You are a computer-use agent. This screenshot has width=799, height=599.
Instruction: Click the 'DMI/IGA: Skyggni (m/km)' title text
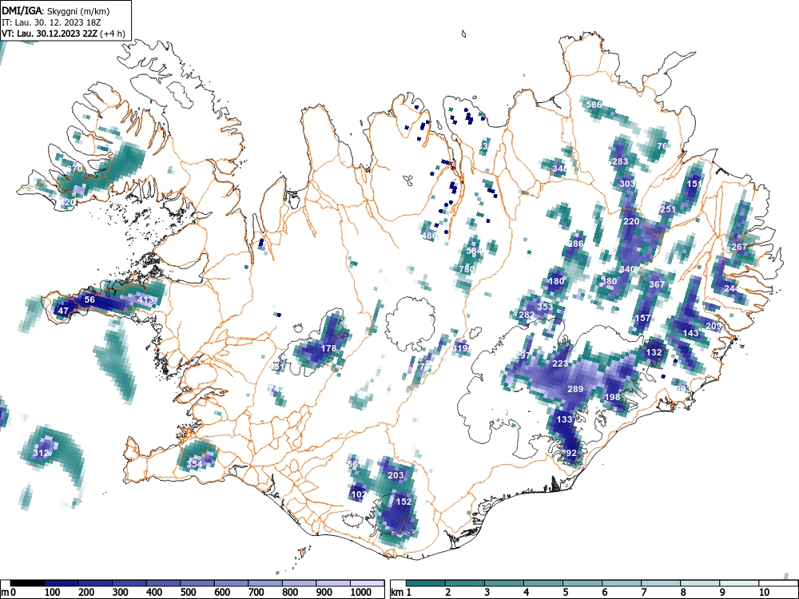[55, 10]
